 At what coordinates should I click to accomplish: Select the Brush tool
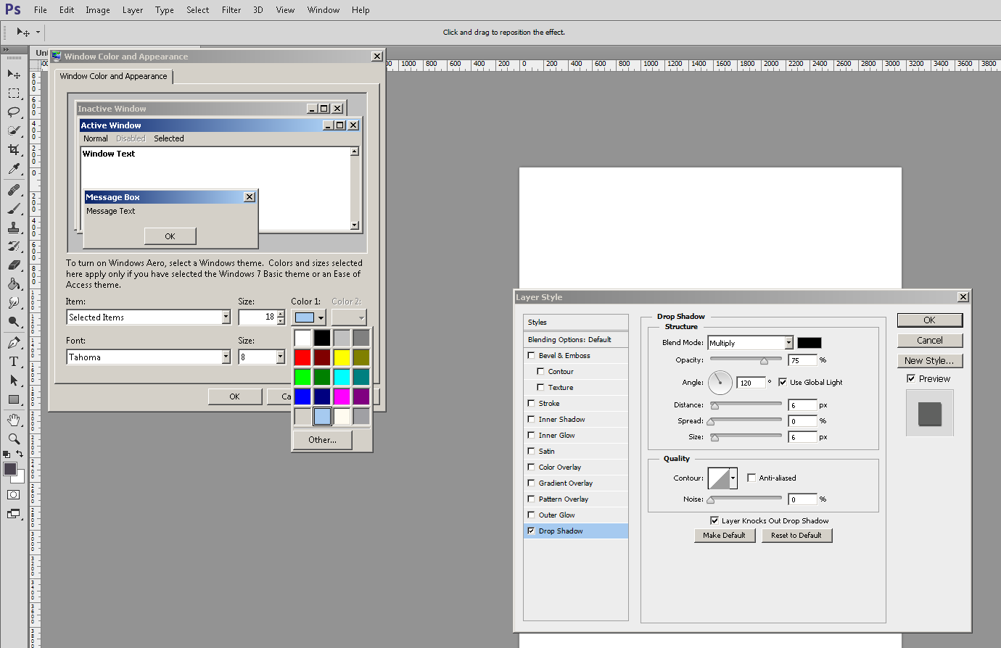(x=14, y=208)
